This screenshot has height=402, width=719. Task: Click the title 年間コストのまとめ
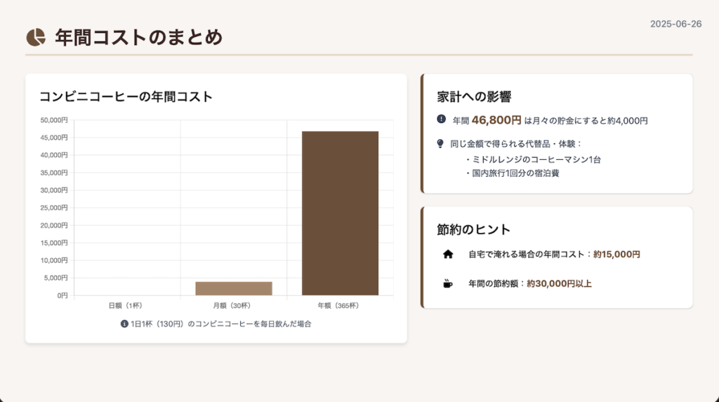coord(139,37)
